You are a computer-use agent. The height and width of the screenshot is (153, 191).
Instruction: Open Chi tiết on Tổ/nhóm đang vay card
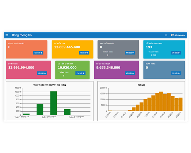pyautogui.click(x=176, y=53)
